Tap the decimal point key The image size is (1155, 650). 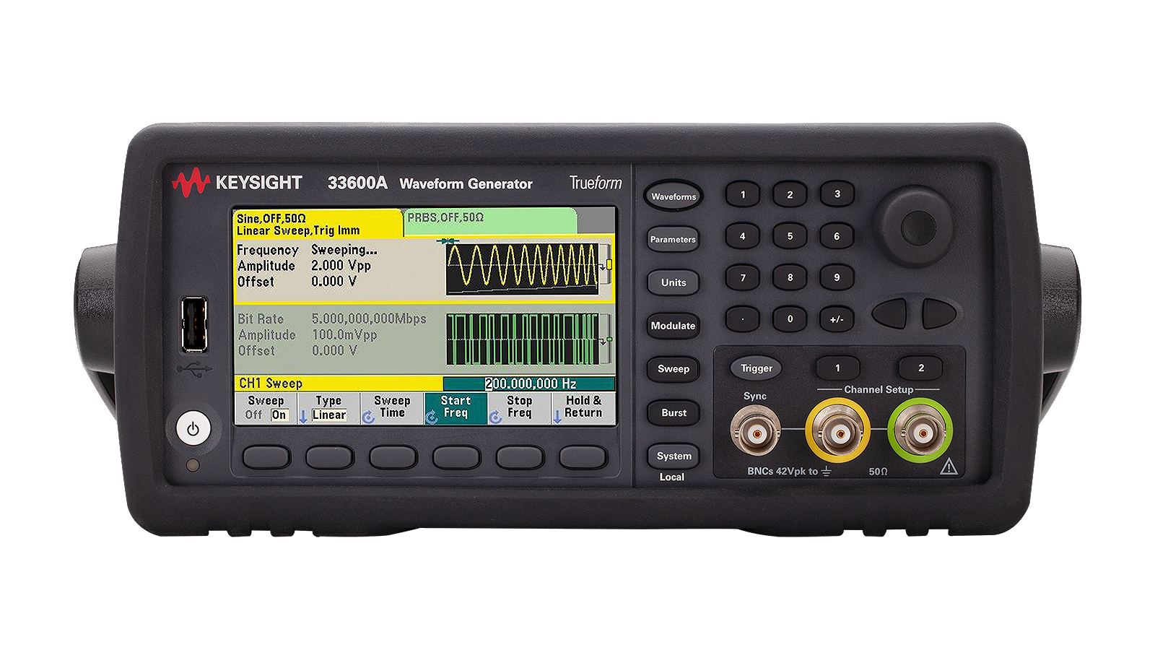point(743,318)
